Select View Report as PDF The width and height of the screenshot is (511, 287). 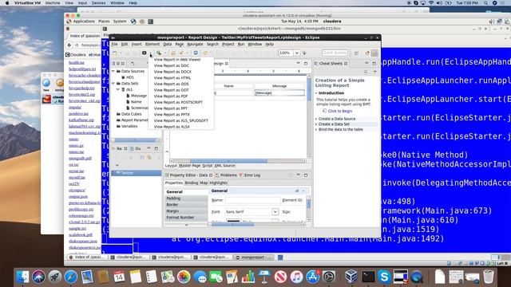pos(170,96)
